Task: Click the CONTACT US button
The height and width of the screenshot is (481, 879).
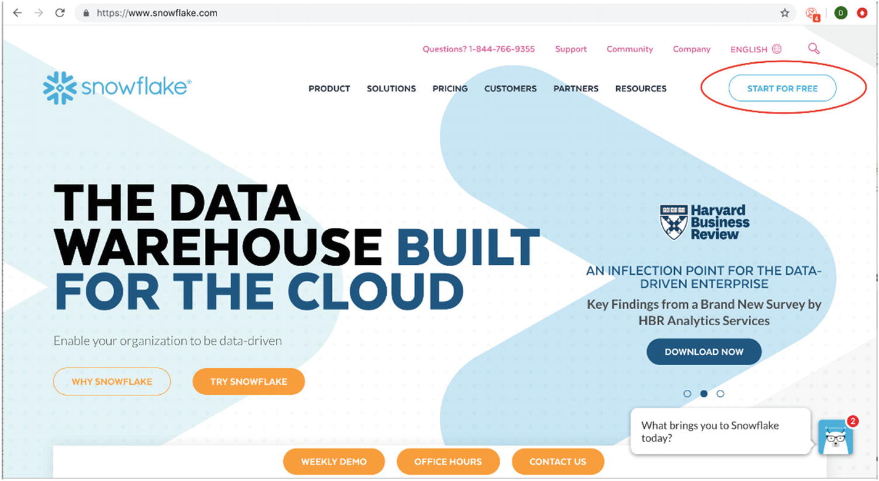Action: tap(558, 461)
